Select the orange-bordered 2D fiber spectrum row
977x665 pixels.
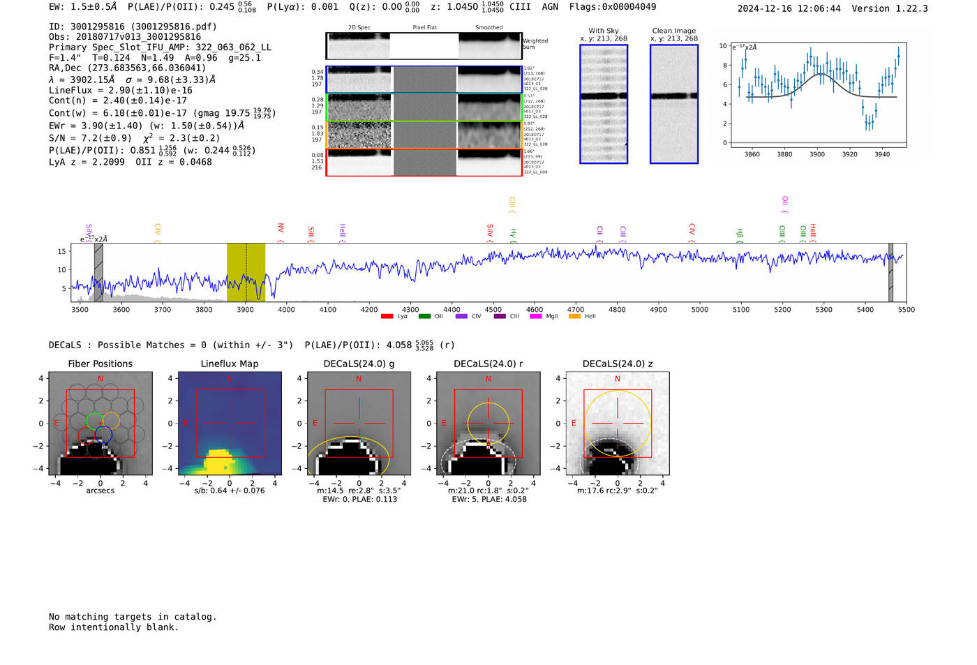(424, 135)
